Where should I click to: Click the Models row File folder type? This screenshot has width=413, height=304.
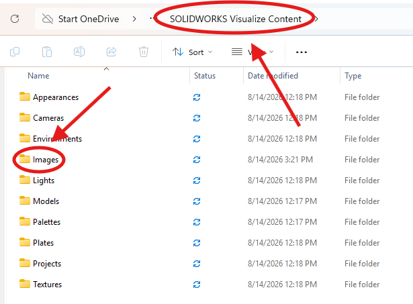click(362, 201)
